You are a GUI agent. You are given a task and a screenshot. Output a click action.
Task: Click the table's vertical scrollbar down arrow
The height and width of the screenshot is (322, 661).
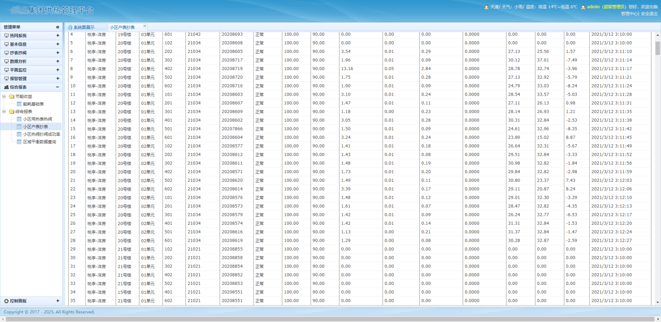click(x=657, y=302)
